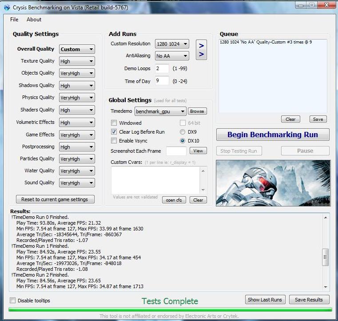
Task: Check Disable tooltips
Action: pos(13,300)
